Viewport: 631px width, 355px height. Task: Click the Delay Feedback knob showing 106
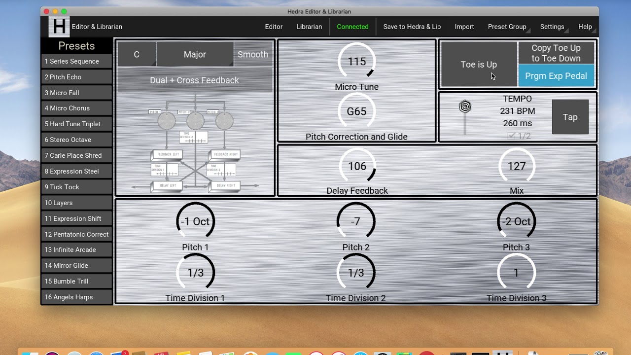tap(357, 167)
